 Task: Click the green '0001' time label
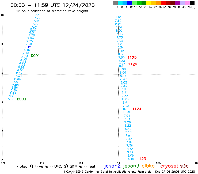(35, 56)
